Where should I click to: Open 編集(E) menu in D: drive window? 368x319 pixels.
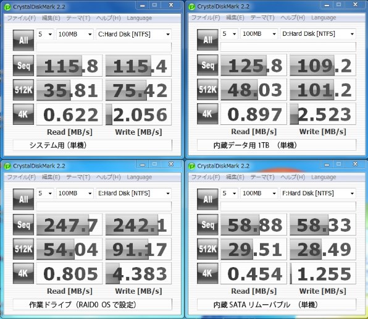tap(235, 17)
